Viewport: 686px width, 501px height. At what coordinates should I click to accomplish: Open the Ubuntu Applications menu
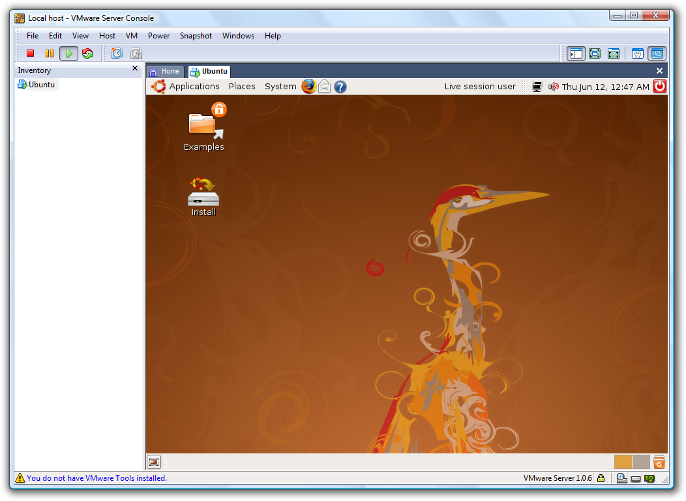(x=194, y=87)
